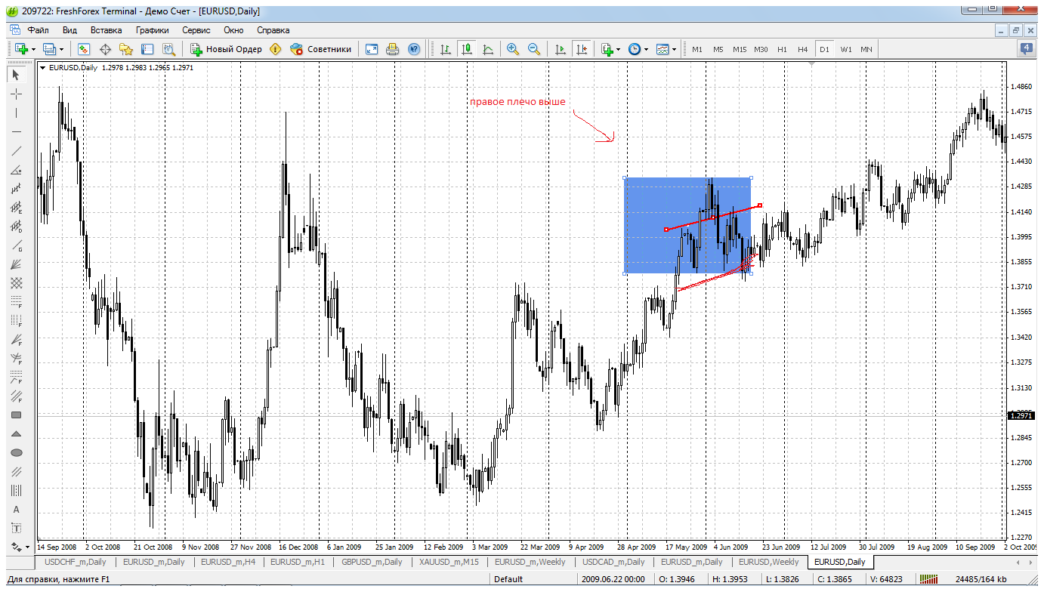This screenshot has width=1044, height=592.
Task: Switch to the EURUSD,Weekly chart tab
Action: tap(768, 562)
